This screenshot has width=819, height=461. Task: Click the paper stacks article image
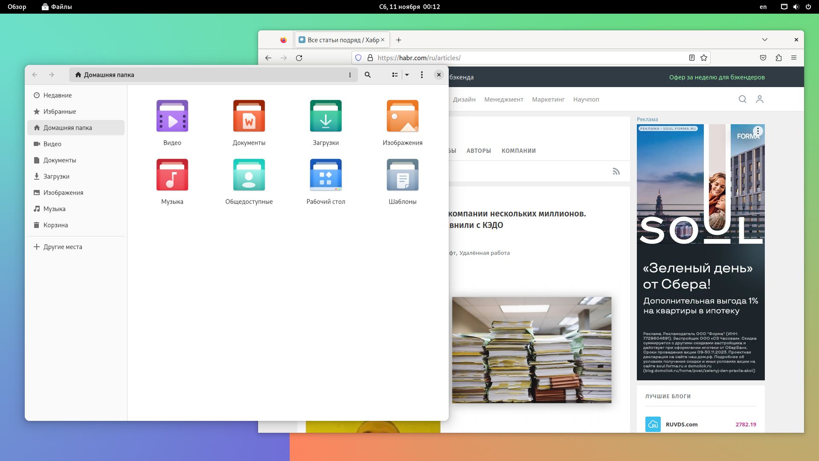click(532, 350)
